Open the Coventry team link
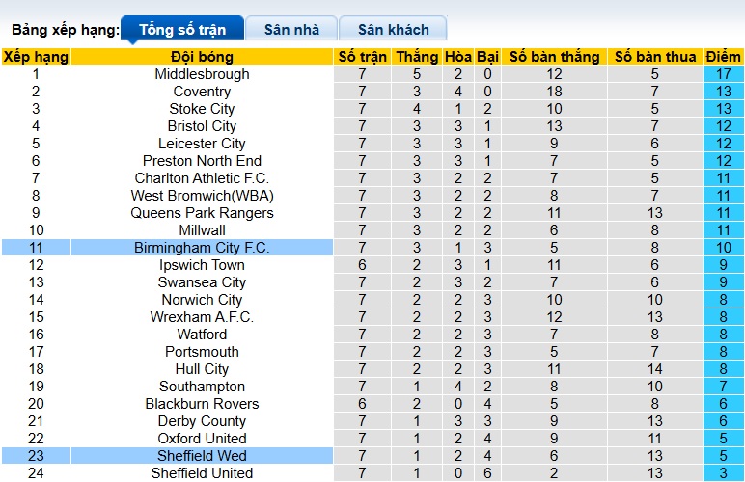 point(202,92)
